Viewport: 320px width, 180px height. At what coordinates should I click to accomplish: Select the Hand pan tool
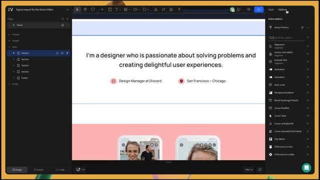click(85, 9)
